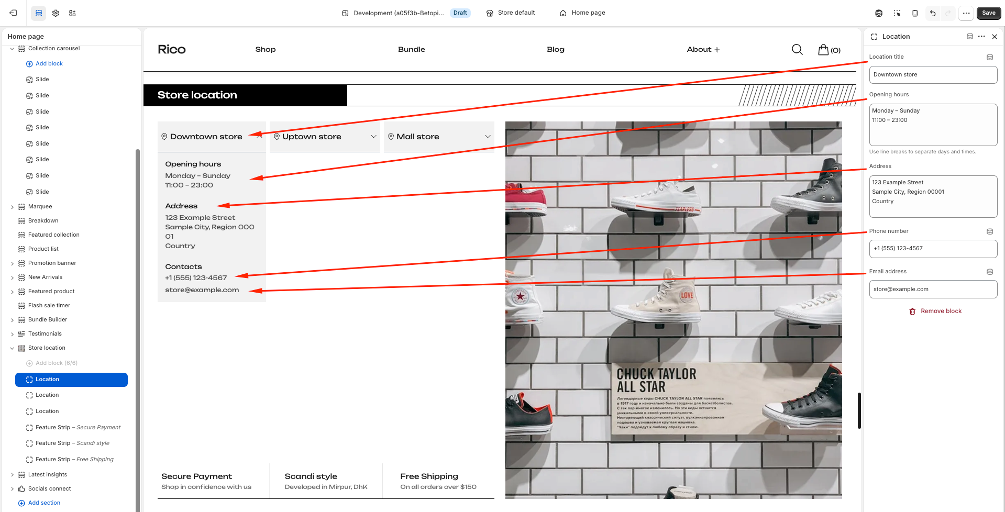
Task: Open Location panel more options ellipsis
Action: pos(981,37)
